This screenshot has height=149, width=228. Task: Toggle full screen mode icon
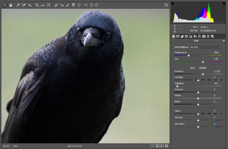tap(166, 5)
